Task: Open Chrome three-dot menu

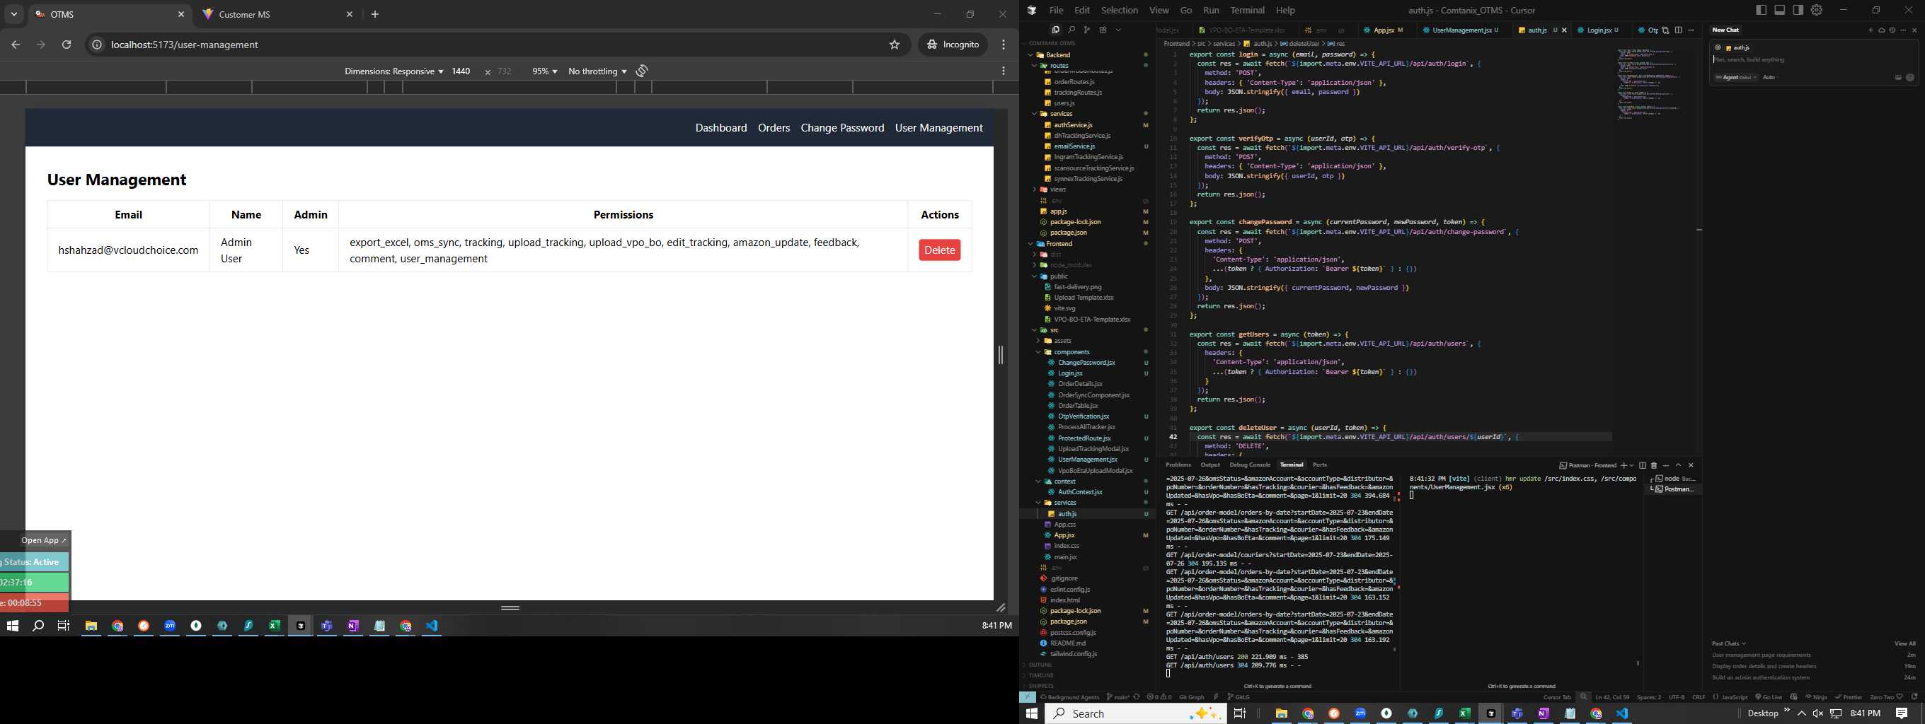Action: point(1004,45)
